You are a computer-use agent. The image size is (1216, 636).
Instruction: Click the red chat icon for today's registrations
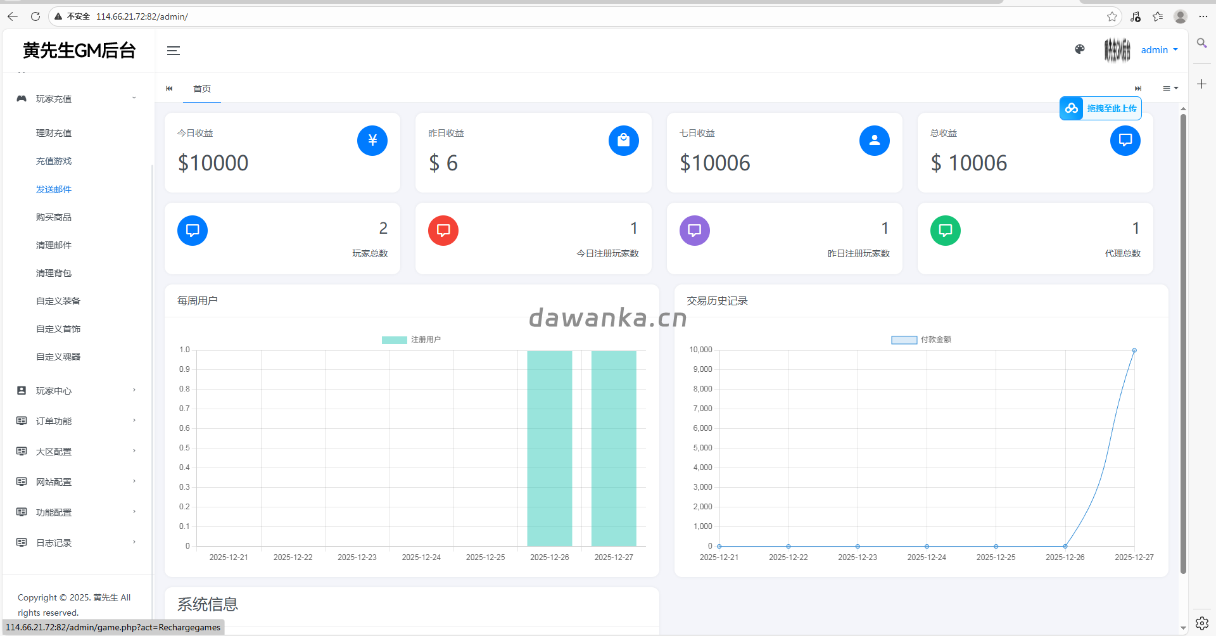[443, 231]
